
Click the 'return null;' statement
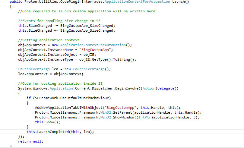click(x=31, y=141)
